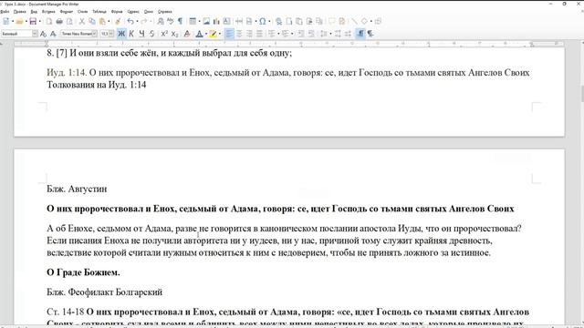Click the Update paragraph style icon
This screenshot has width=584, height=328.
tap(43, 34)
